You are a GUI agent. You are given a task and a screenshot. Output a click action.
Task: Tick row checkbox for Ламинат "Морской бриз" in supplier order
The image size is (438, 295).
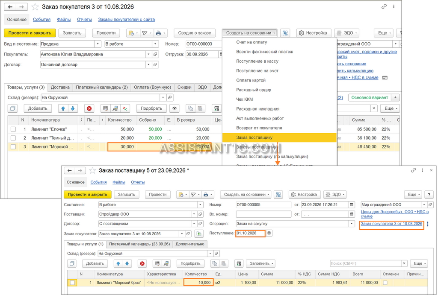click(72, 283)
